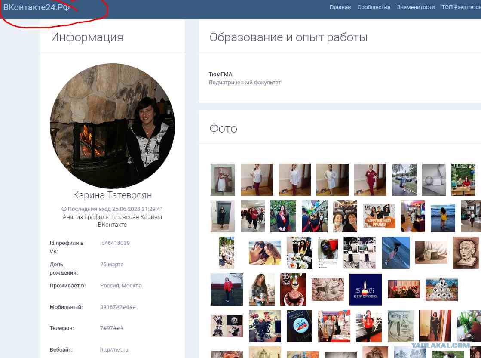Select the profile name Карина Татевосян
The height and width of the screenshot is (358, 481).
[x=112, y=195]
